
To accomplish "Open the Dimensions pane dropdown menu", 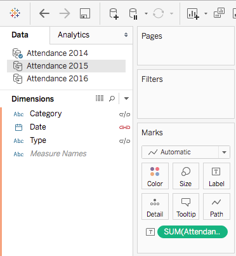I will (x=126, y=98).
